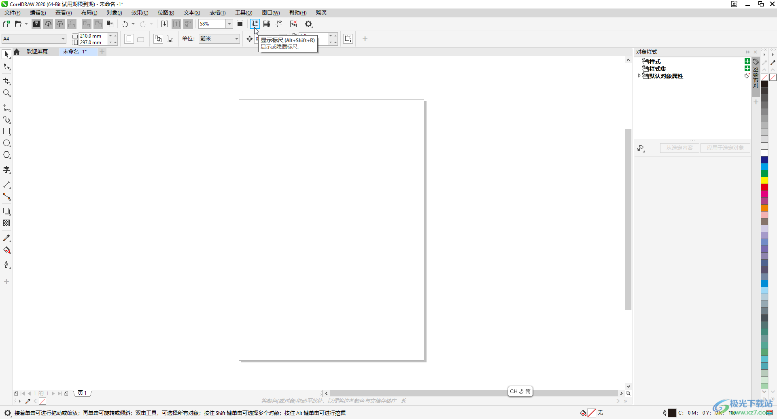
Task: Choose the Ellipse tool
Action: click(6, 143)
